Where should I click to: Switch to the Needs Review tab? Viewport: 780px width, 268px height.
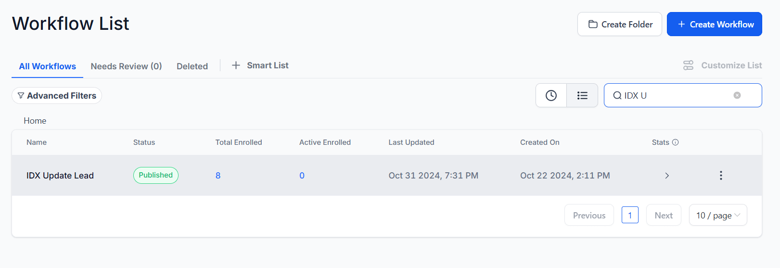coord(126,66)
